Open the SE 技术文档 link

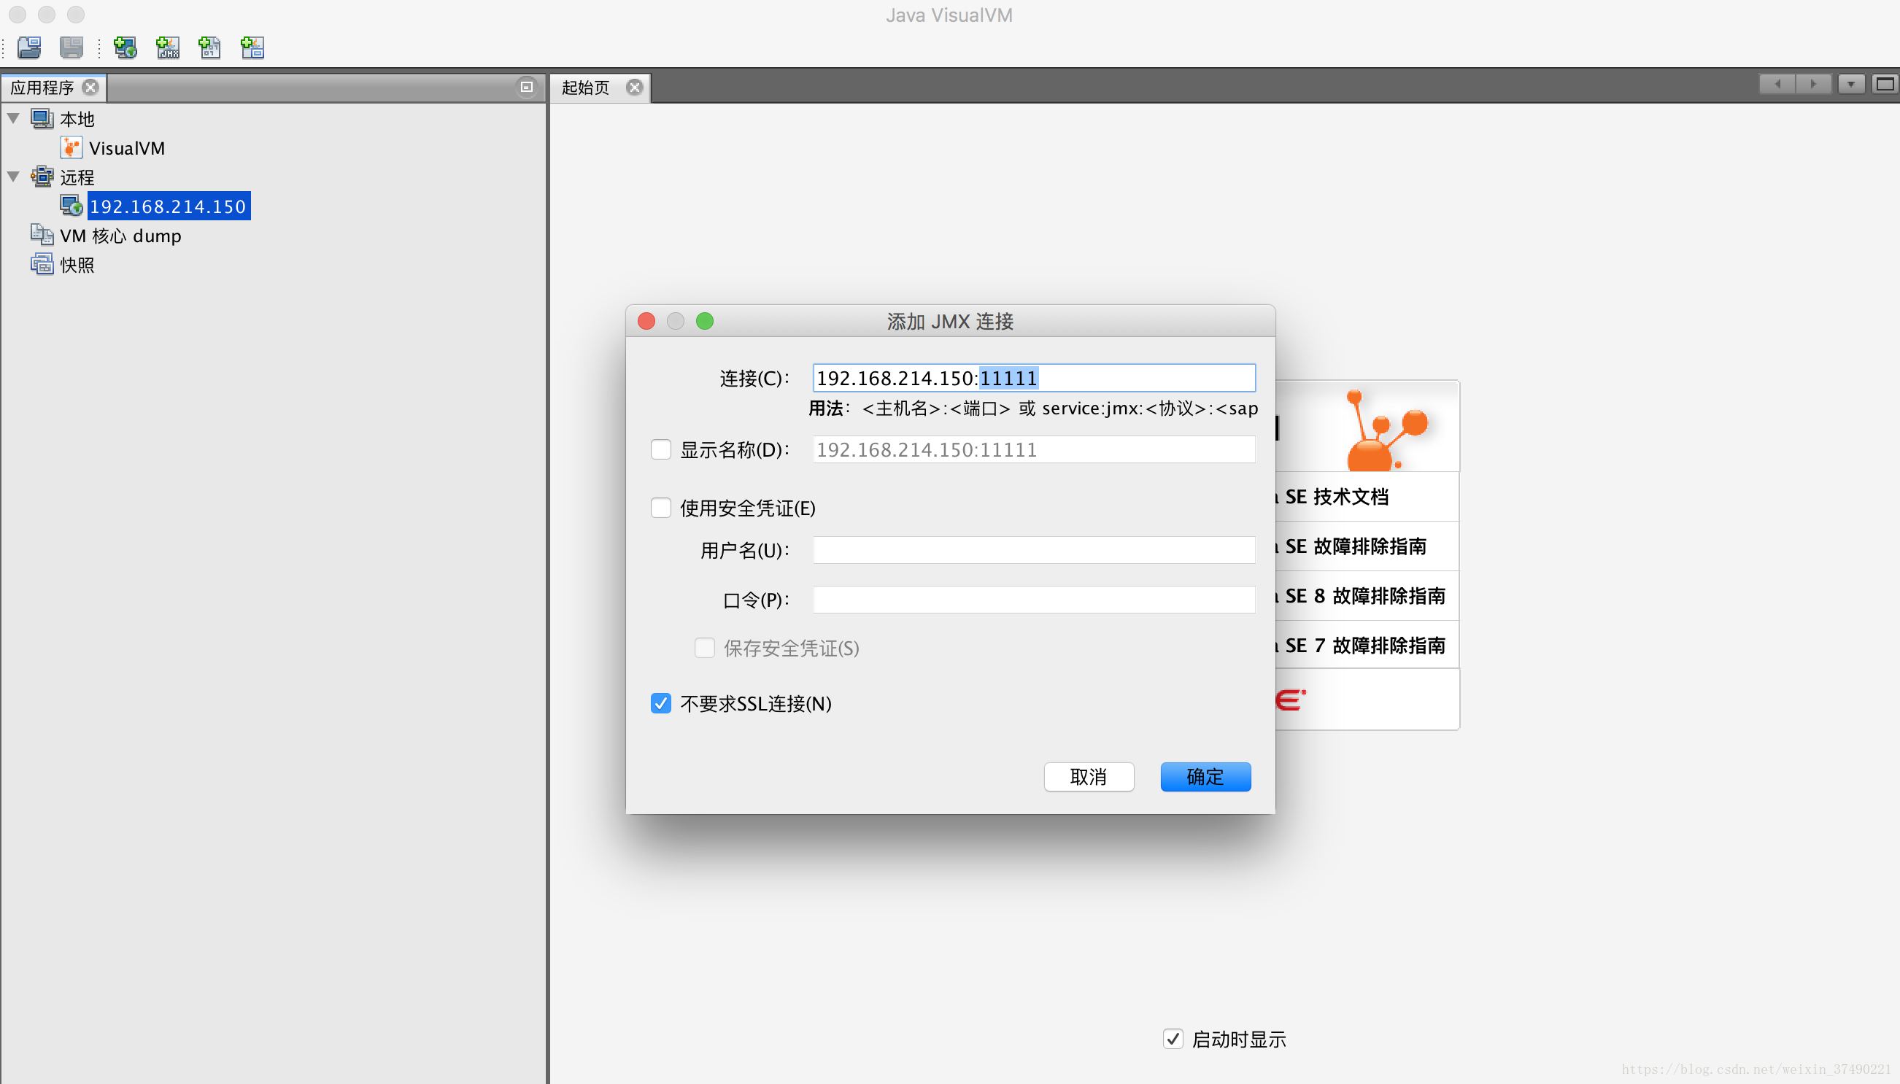(x=1337, y=497)
